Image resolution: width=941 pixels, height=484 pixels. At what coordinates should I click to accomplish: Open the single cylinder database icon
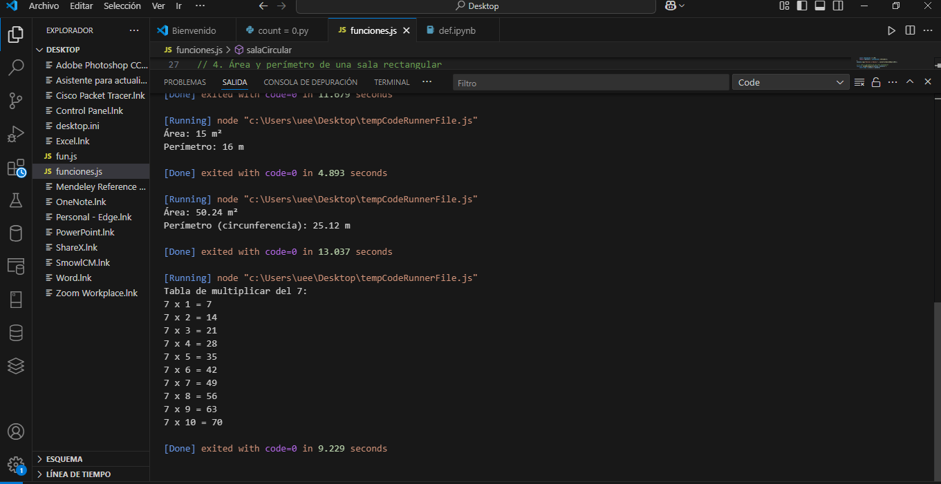point(15,233)
